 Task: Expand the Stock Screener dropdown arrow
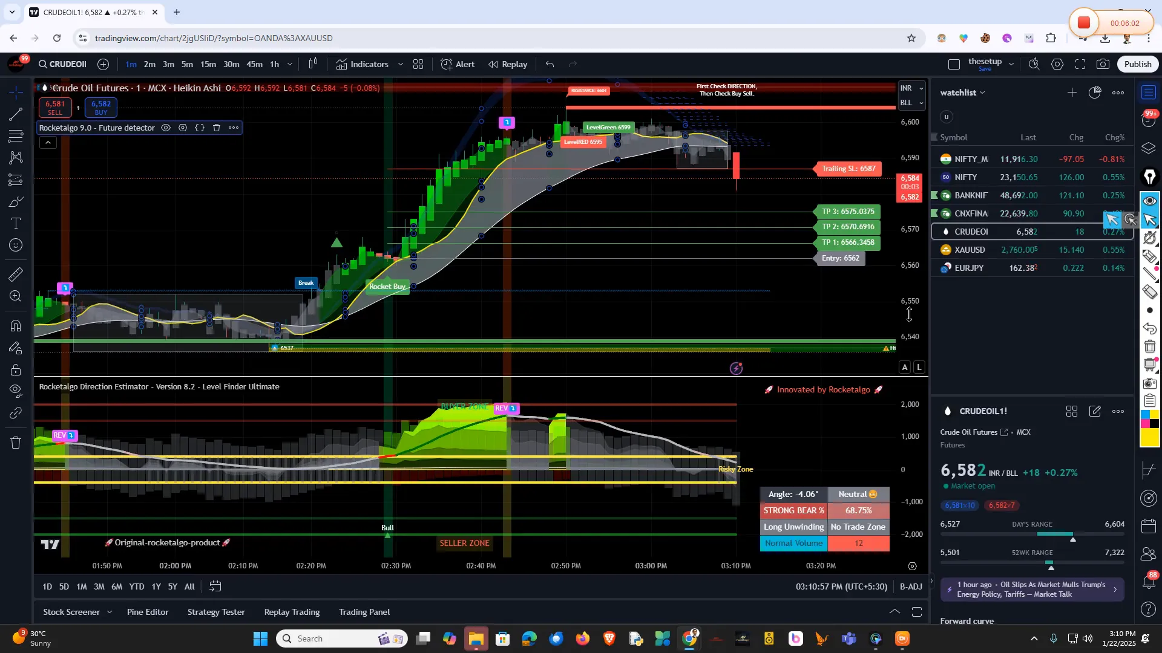point(110,612)
